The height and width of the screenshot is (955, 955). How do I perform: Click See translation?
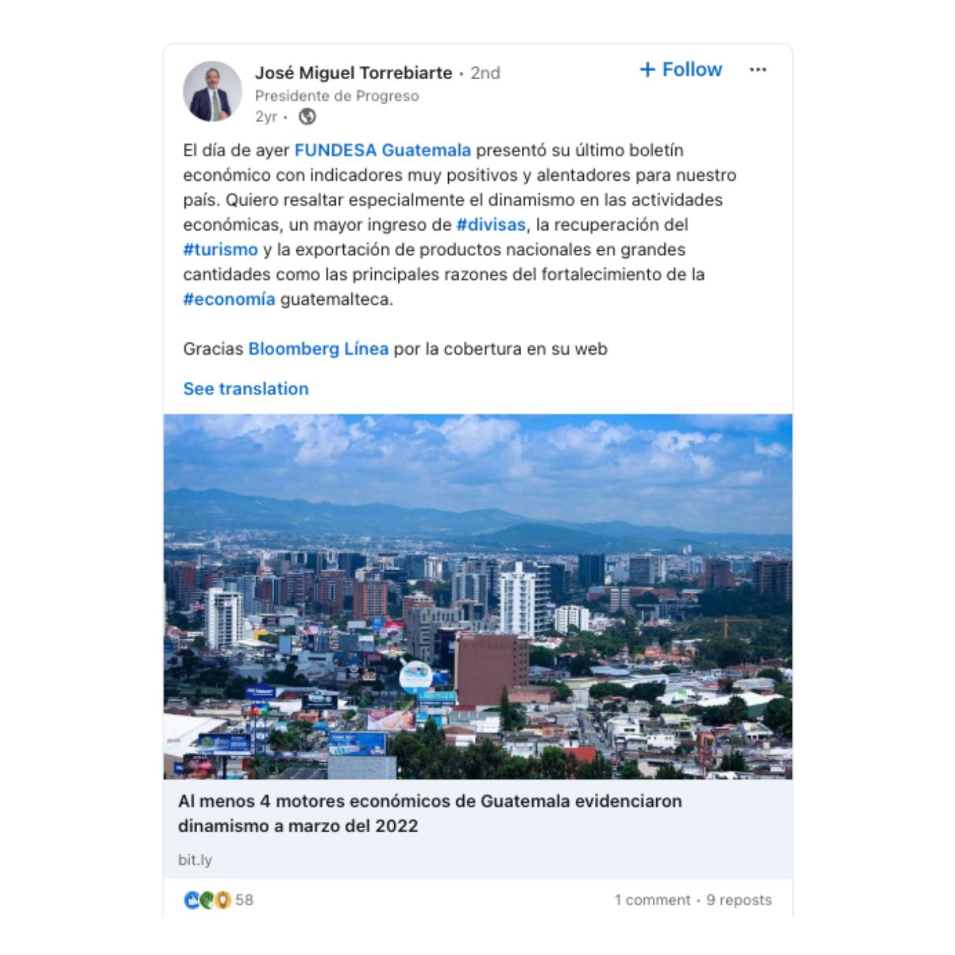(x=246, y=389)
